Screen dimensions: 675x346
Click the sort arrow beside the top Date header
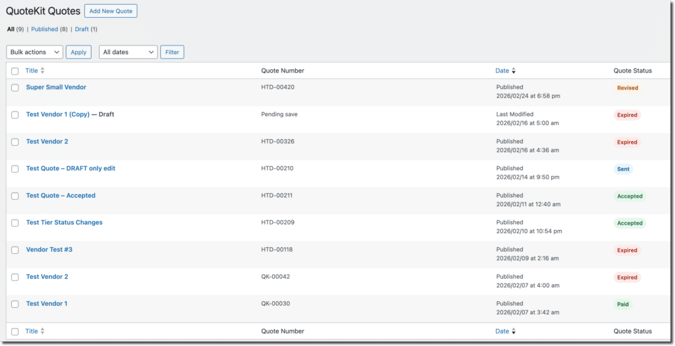point(514,71)
